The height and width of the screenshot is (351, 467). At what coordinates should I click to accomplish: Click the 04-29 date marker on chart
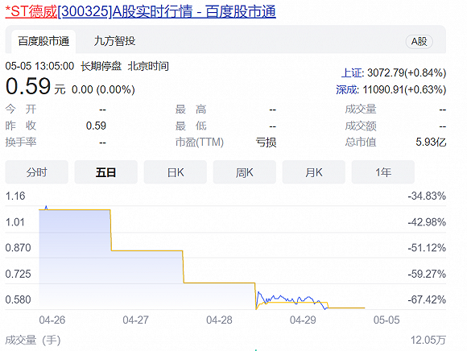[x=303, y=320]
